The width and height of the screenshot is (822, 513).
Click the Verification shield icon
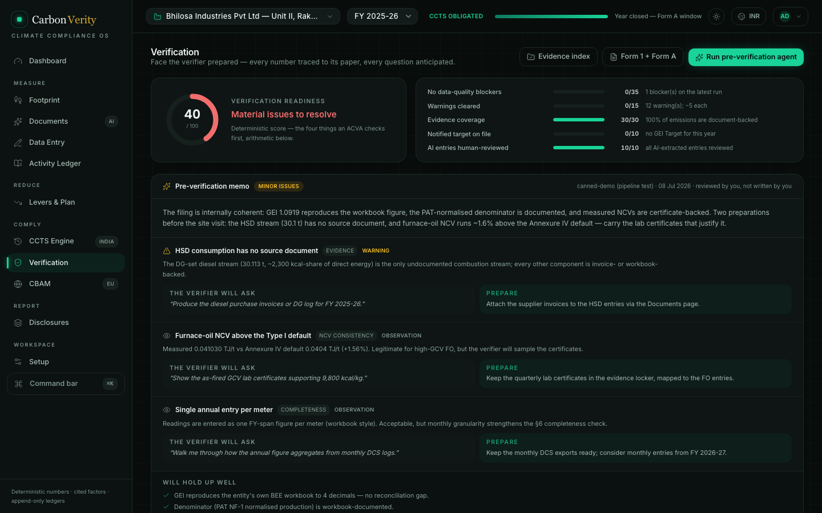(18, 263)
